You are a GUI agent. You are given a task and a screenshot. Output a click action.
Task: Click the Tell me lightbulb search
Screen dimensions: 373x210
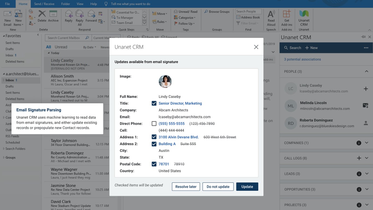tap(106, 4)
